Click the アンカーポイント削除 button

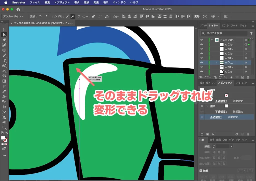93,17
